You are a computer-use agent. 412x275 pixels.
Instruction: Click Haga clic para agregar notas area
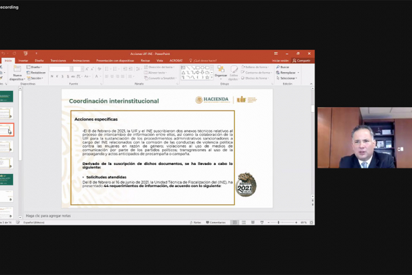[48, 216]
